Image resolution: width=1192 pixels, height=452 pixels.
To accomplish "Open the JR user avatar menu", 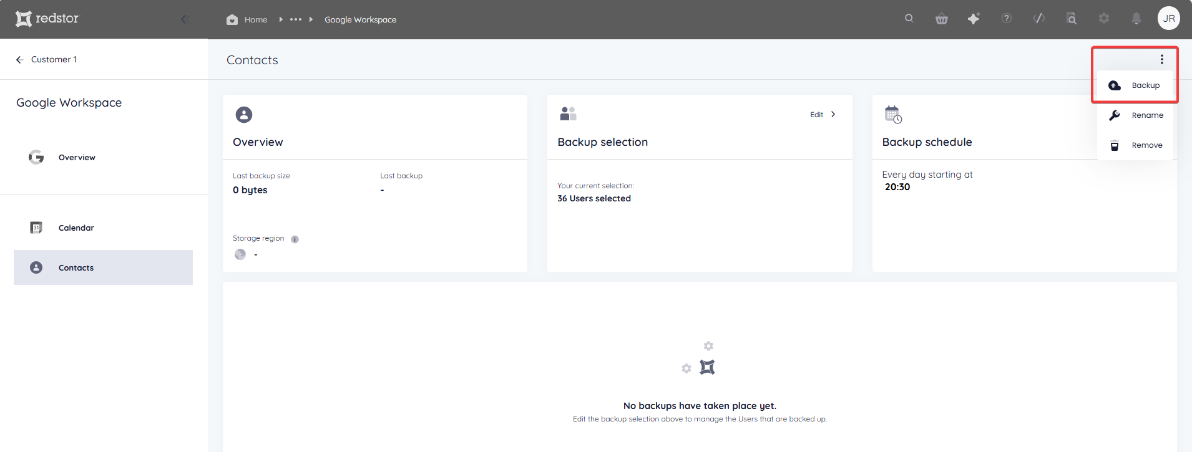I will (x=1169, y=18).
